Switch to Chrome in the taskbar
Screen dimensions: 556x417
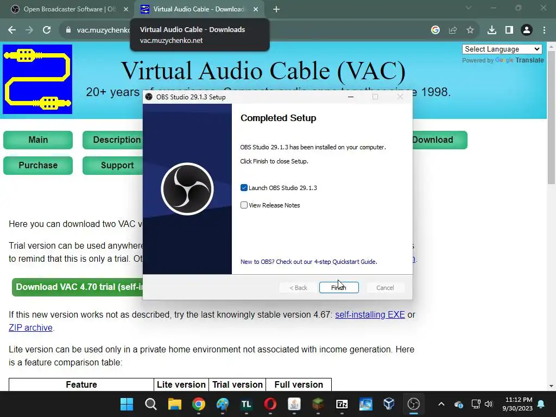199,404
